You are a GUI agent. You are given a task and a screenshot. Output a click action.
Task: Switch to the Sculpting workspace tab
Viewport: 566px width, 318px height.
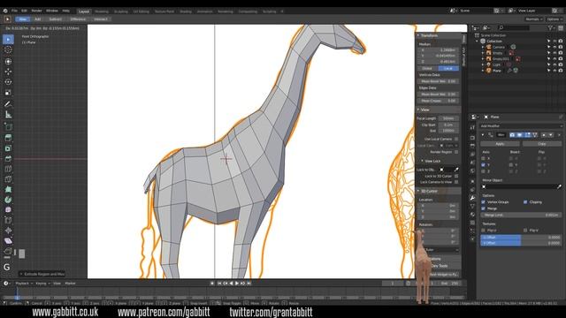[x=121, y=11]
